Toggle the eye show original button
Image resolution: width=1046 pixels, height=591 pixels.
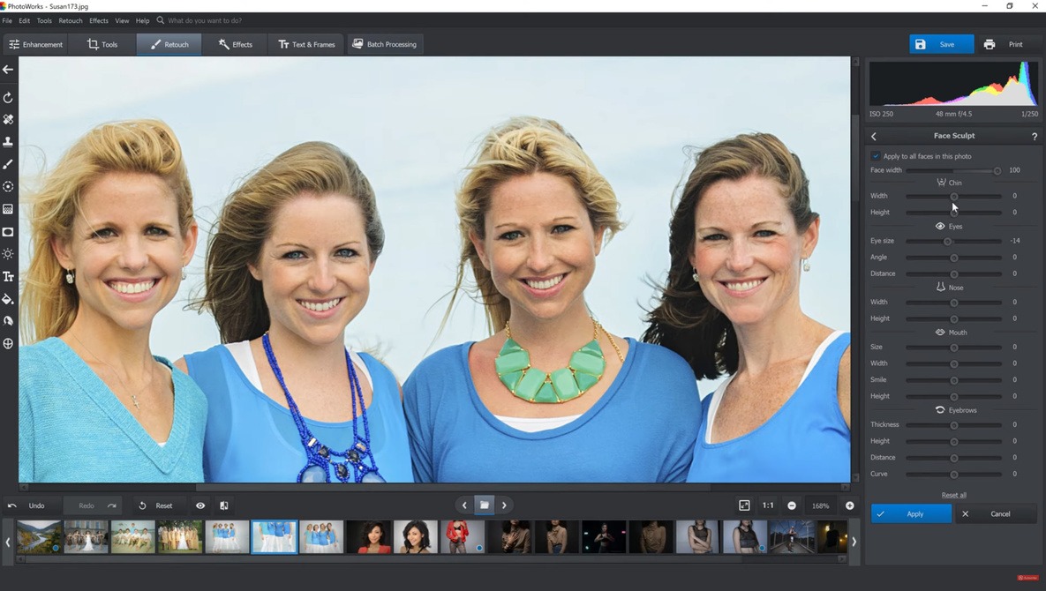point(200,505)
